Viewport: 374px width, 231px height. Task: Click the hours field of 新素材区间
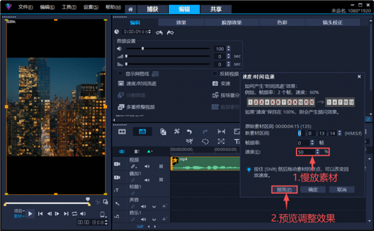click(300, 133)
